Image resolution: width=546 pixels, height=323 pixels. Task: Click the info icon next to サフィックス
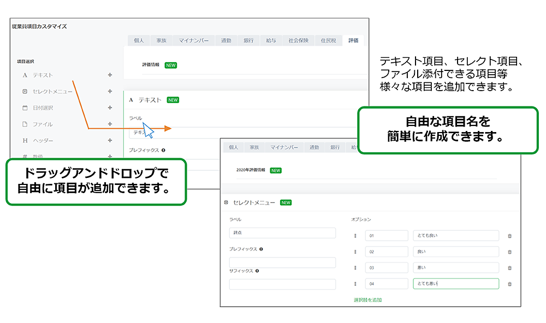pos(257,271)
